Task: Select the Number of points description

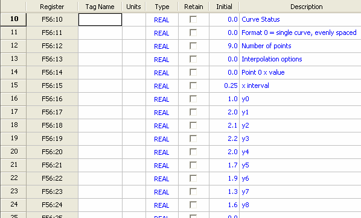Action: click(x=300, y=46)
